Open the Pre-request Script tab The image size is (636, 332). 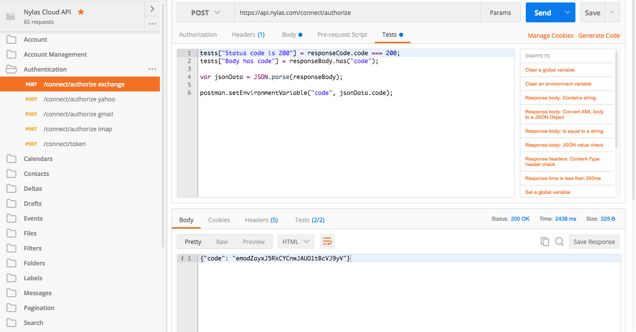tap(343, 34)
